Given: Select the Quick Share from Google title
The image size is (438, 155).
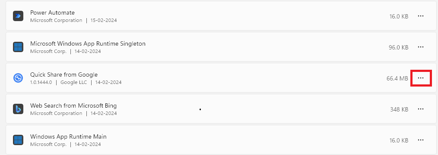Looking at the screenshot, I should coord(63,74).
